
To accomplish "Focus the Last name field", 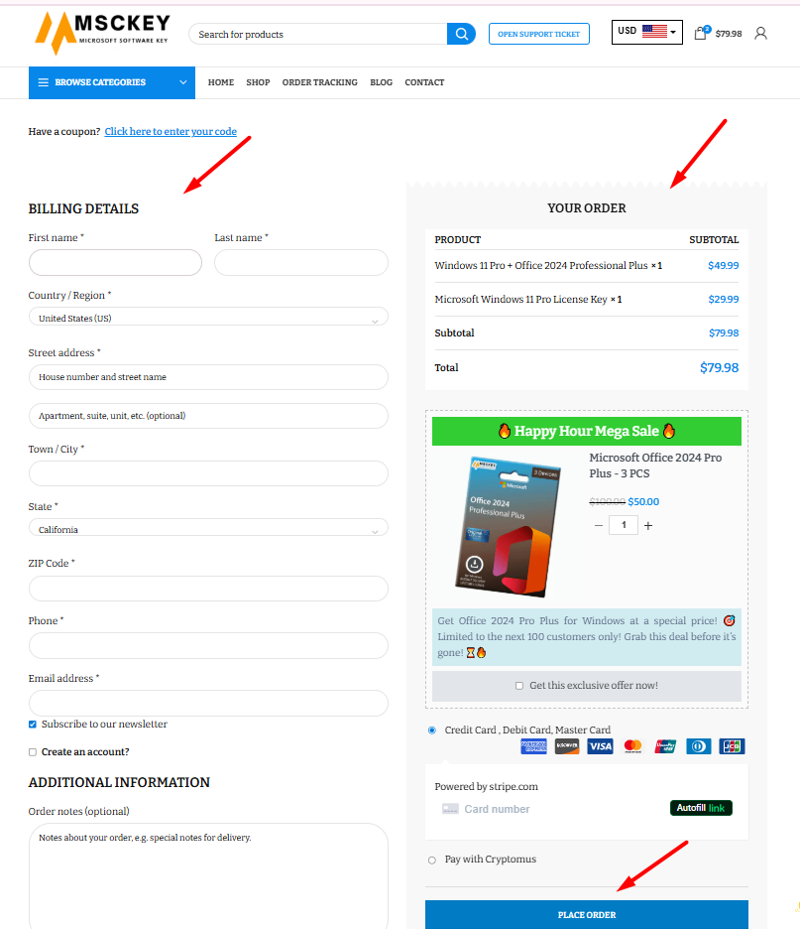I will tap(301, 262).
